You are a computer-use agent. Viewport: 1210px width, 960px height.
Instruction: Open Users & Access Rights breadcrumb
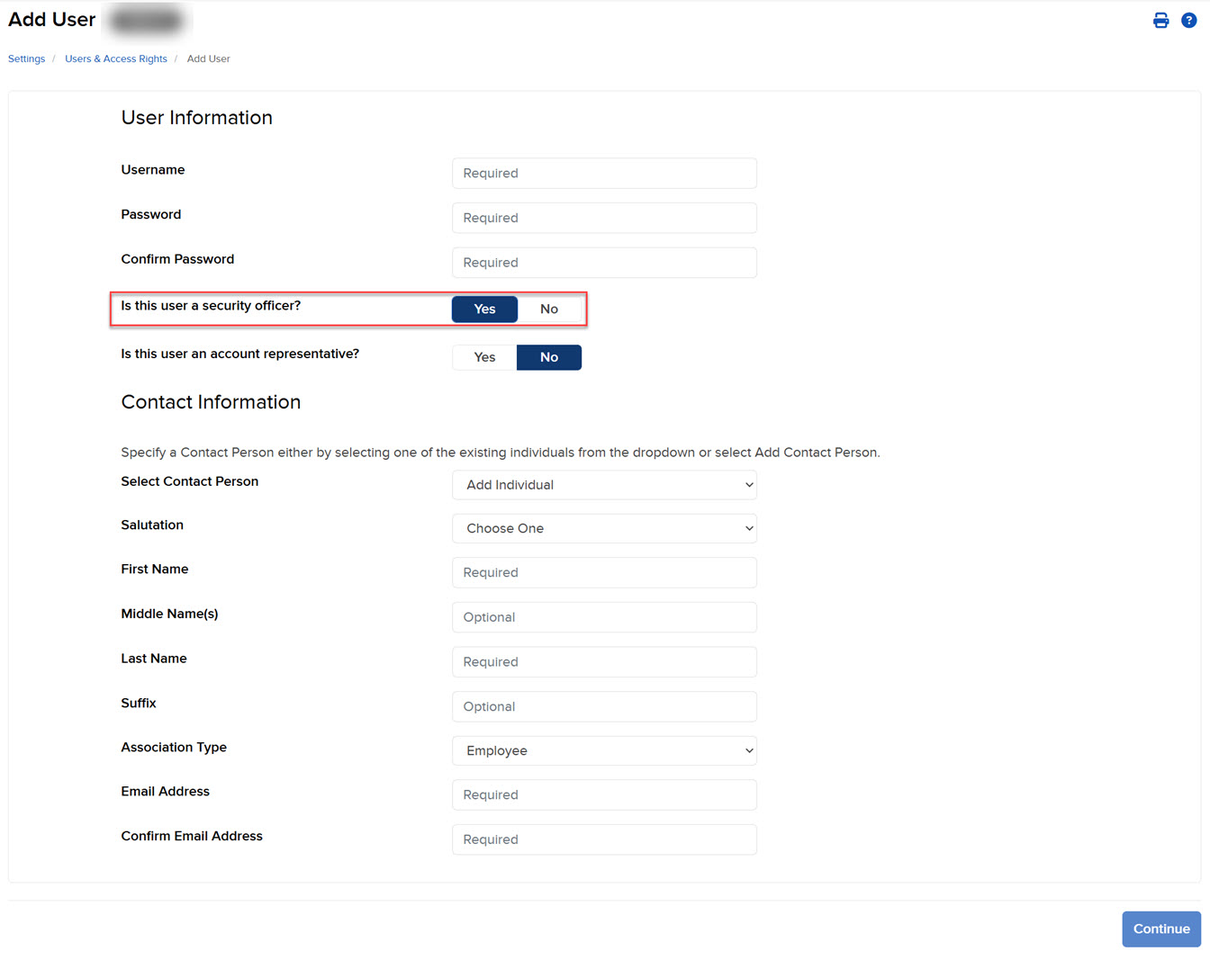click(115, 58)
